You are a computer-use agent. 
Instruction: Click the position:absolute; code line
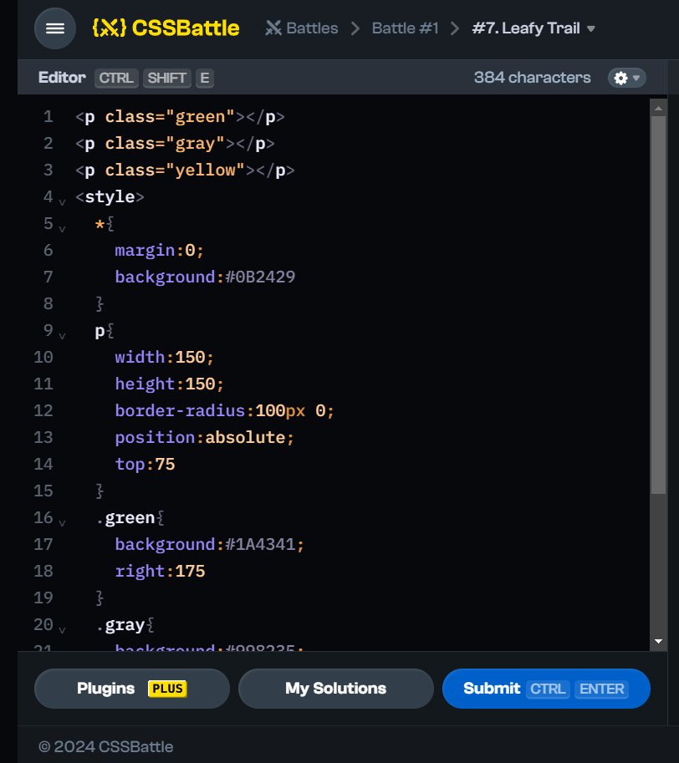click(204, 438)
